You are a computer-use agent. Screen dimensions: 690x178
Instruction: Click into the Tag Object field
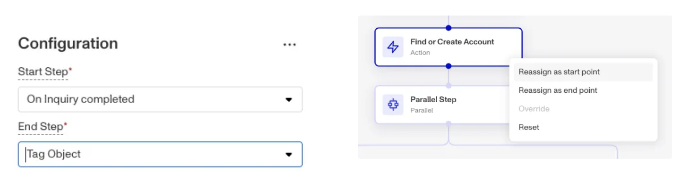[x=160, y=154]
